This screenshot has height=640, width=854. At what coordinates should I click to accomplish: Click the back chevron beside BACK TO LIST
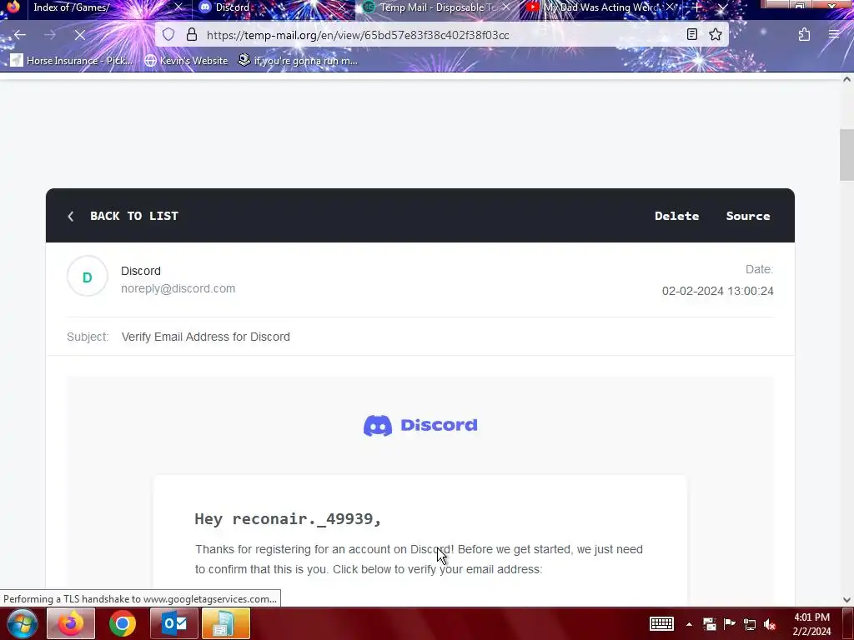pyautogui.click(x=71, y=217)
